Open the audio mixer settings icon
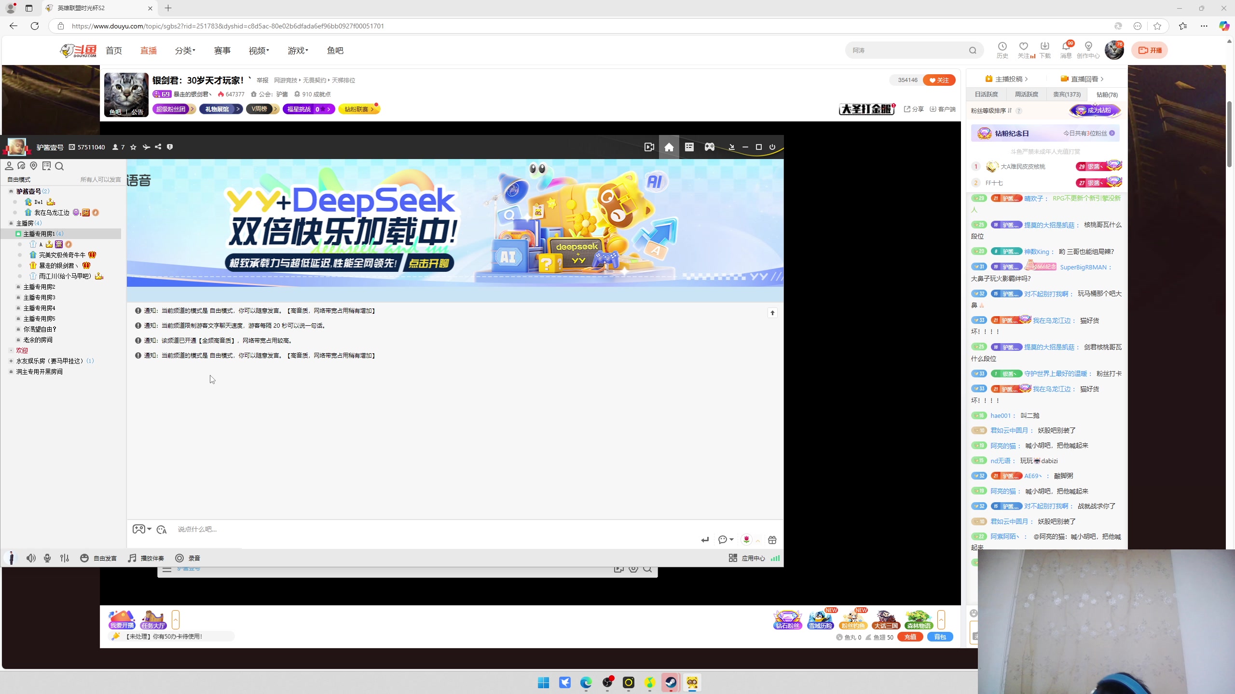 point(65,558)
